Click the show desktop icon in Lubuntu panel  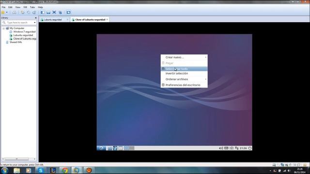(x=121, y=148)
